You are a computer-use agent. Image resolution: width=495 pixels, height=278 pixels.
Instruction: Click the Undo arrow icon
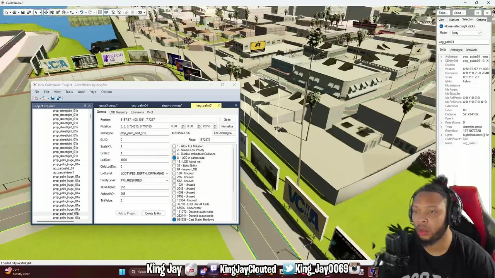point(82,12)
